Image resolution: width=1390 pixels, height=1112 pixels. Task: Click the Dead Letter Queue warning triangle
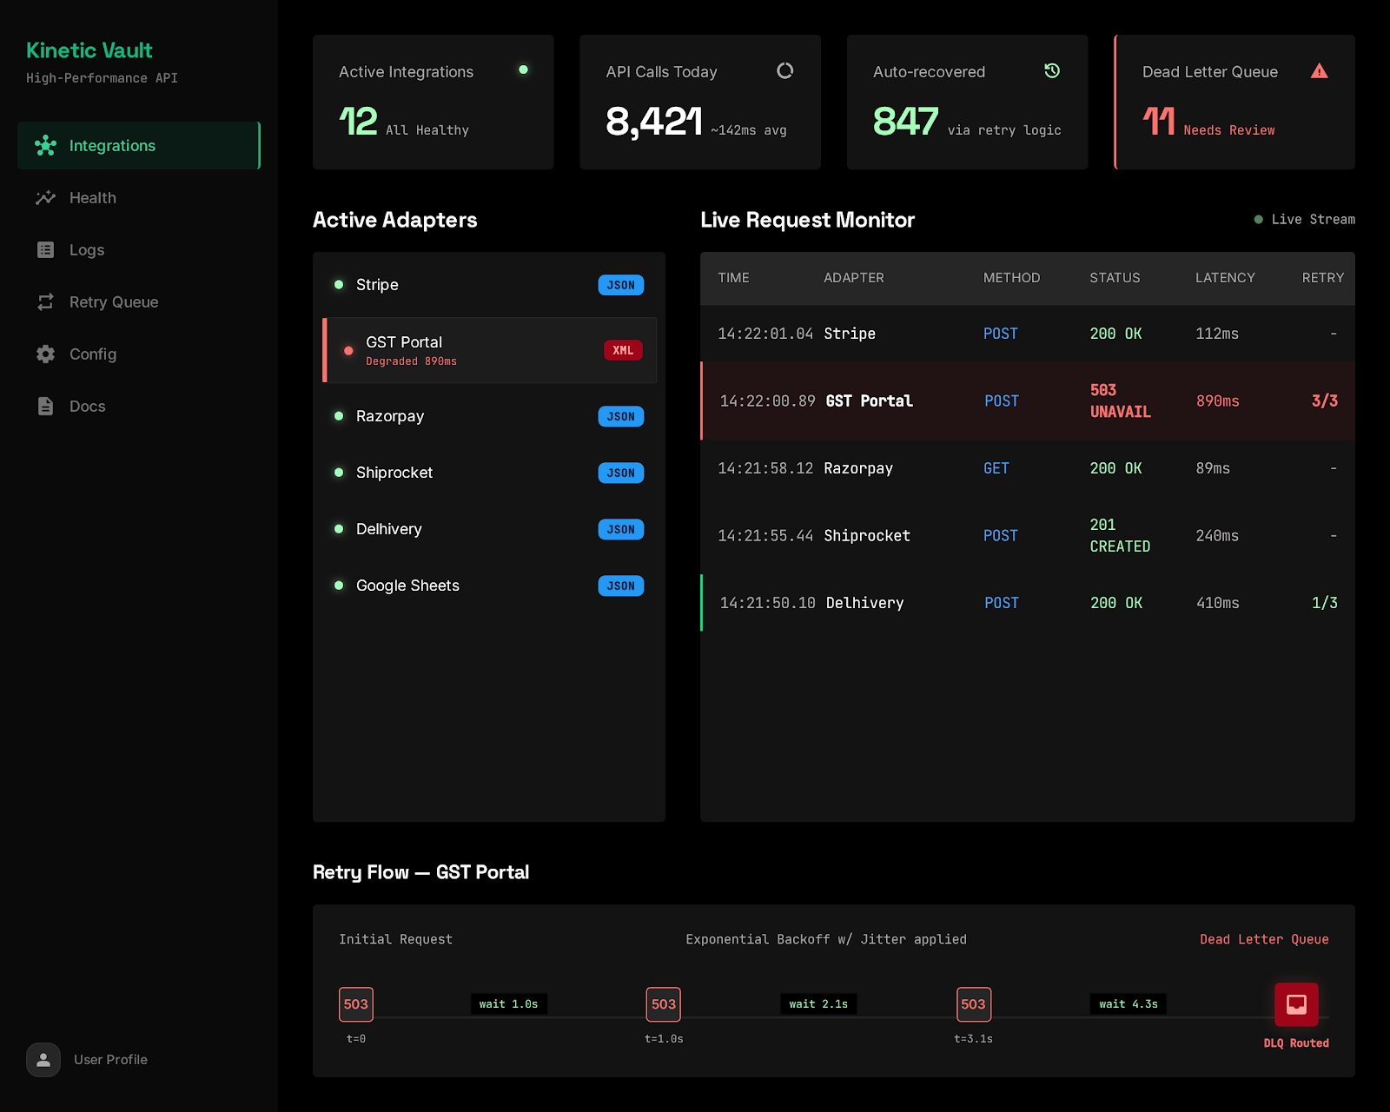[1320, 71]
